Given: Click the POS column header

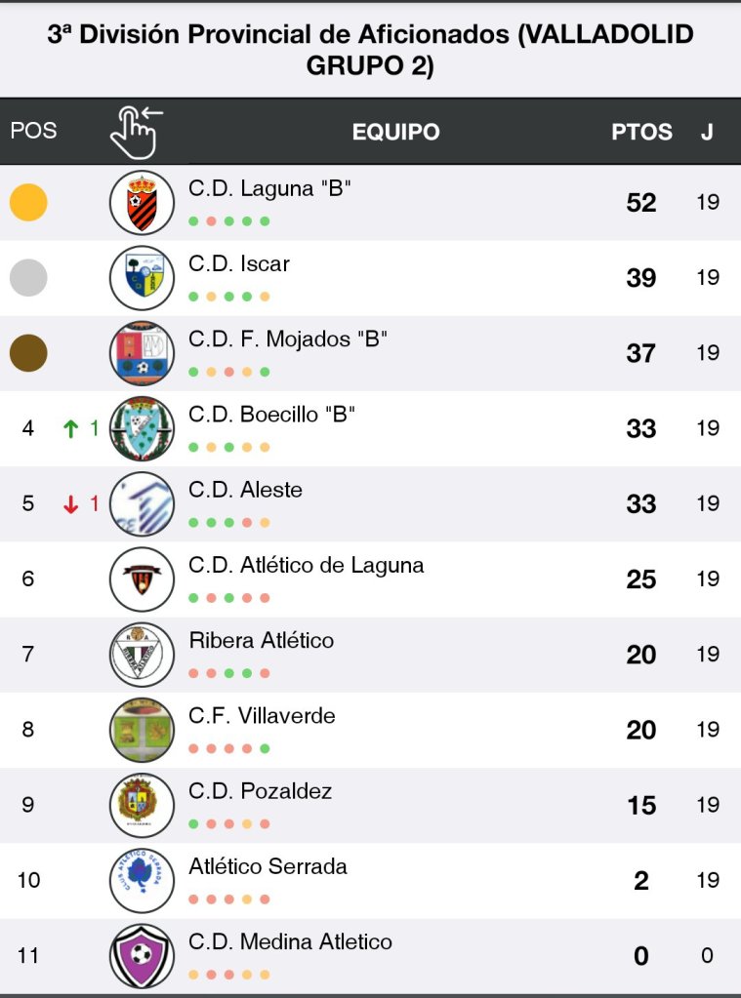Looking at the screenshot, I should click(x=33, y=131).
